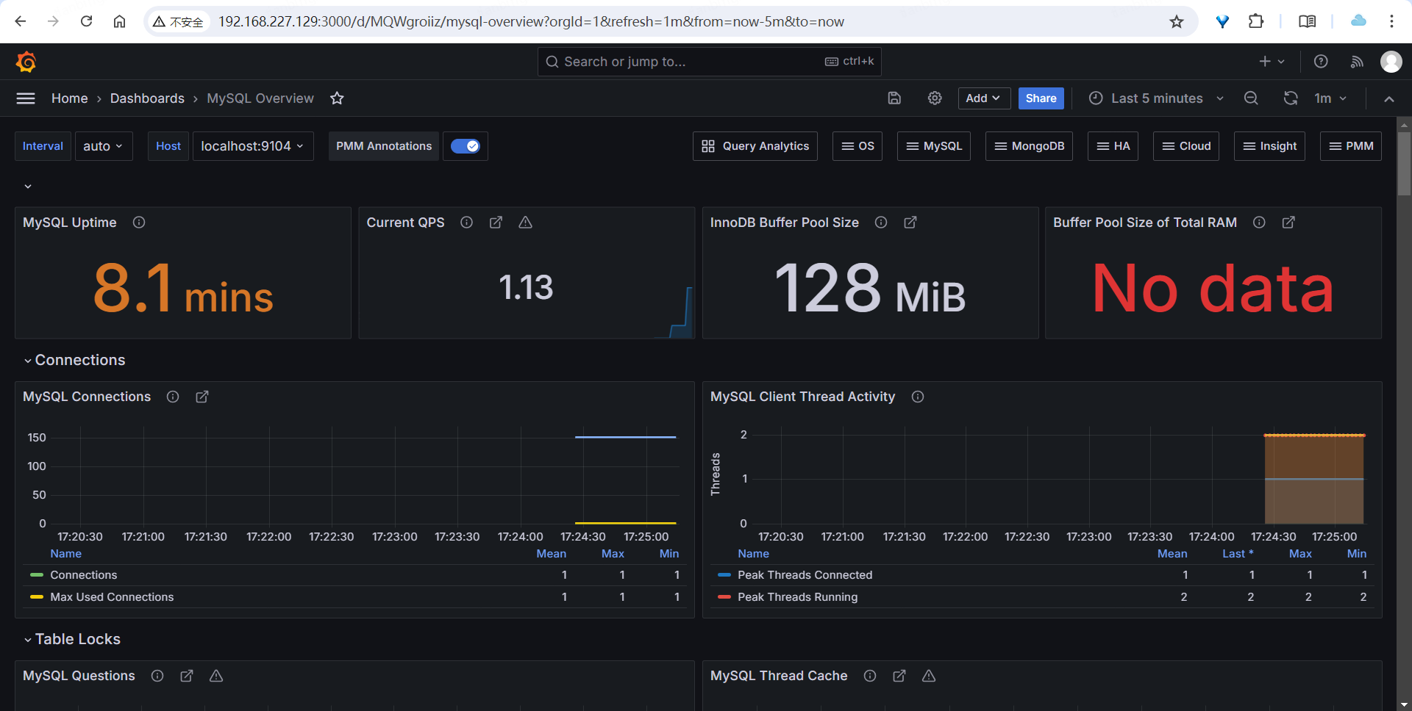Open the Query Analytics menu link
This screenshot has height=711, width=1412.
click(x=755, y=146)
